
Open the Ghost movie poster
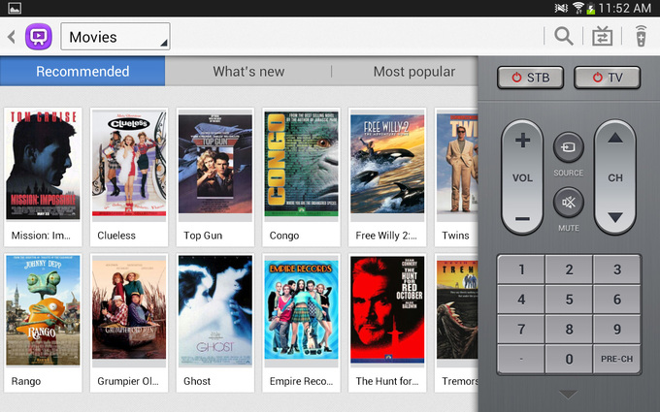pos(215,310)
